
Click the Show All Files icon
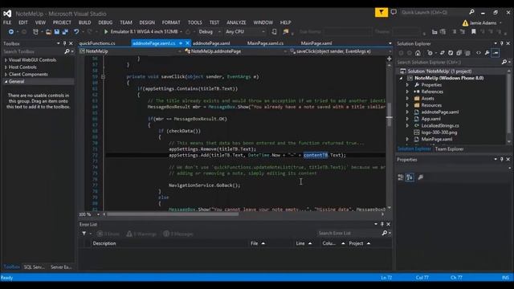pos(467,53)
